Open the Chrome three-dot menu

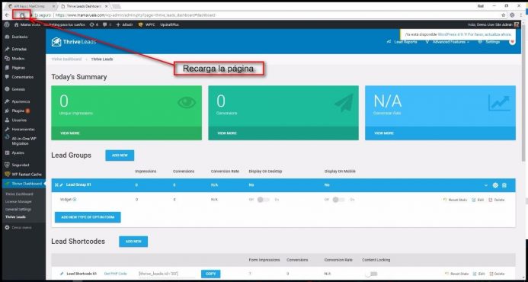click(x=521, y=15)
